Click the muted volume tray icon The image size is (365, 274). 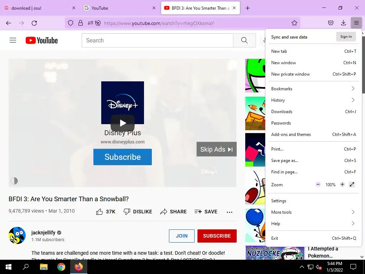319,267
